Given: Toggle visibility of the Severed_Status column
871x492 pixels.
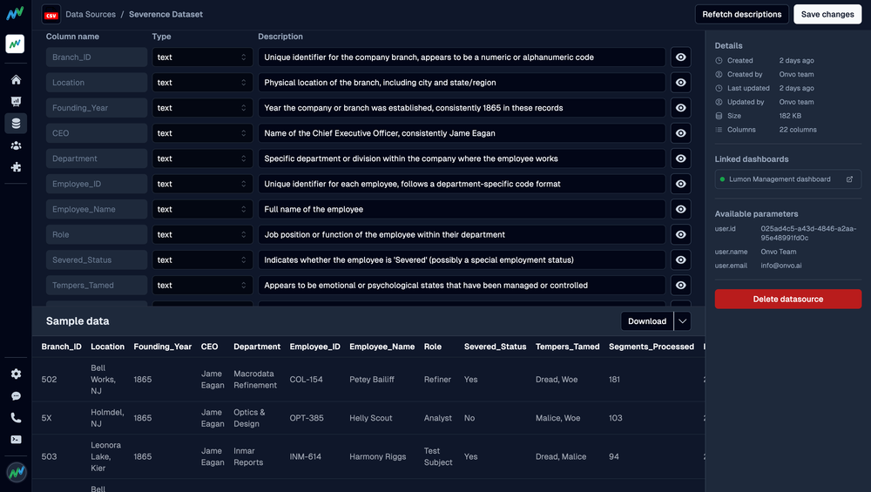Looking at the screenshot, I should (x=681, y=259).
